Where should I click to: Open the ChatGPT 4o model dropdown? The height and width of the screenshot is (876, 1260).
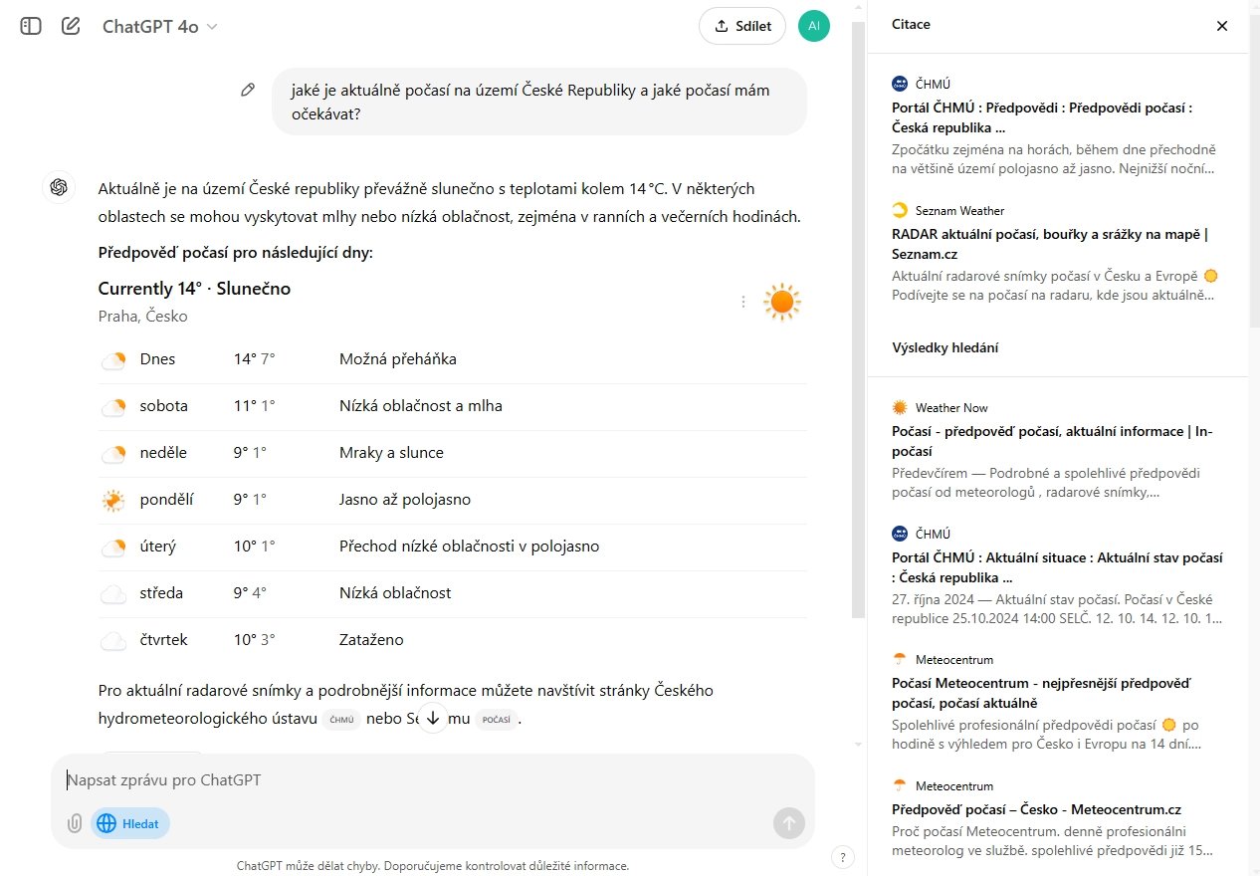tap(157, 26)
